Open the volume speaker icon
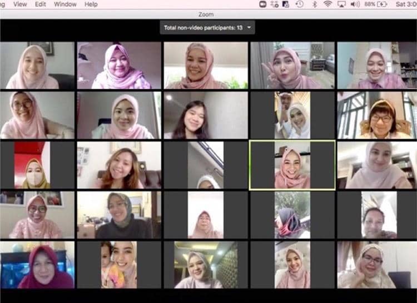The width and height of the screenshot is (417, 303). pyautogui.click(x=356, y=4)
